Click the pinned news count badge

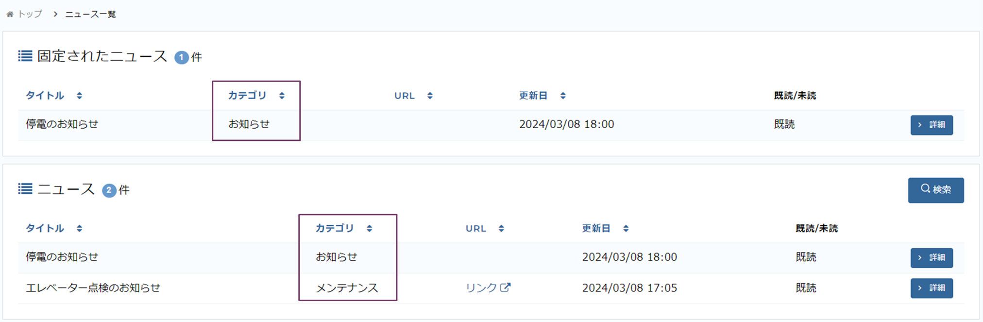pos(182,57)
